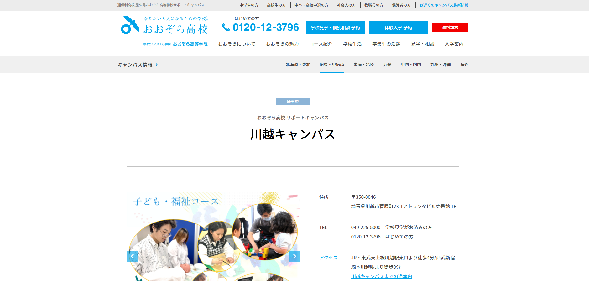Open おおぞらについて menu

[x=237, y=44]
